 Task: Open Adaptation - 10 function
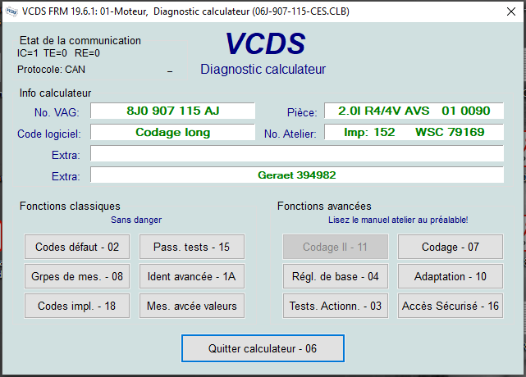450,276
